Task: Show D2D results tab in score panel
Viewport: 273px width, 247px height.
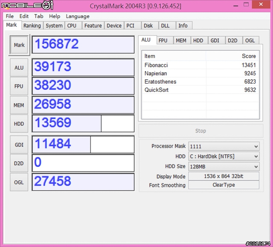Action: (x=234, y=40)
